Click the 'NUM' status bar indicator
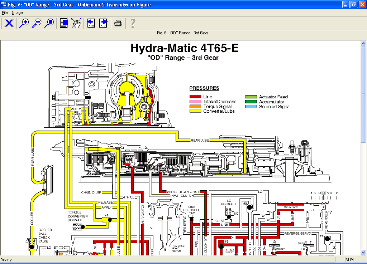 coord(349,260)
